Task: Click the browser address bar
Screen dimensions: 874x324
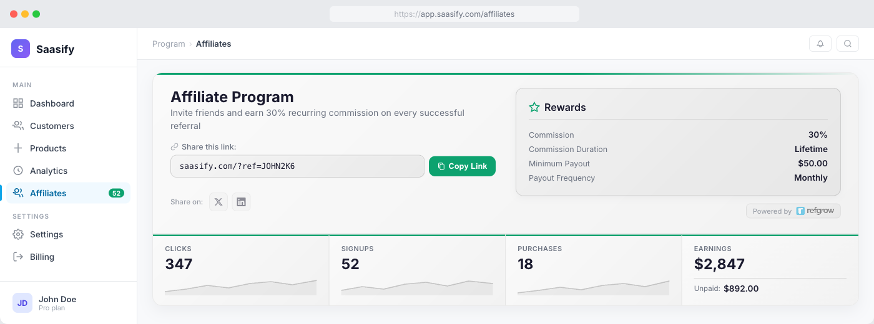Action: click(x=454, y=14)
